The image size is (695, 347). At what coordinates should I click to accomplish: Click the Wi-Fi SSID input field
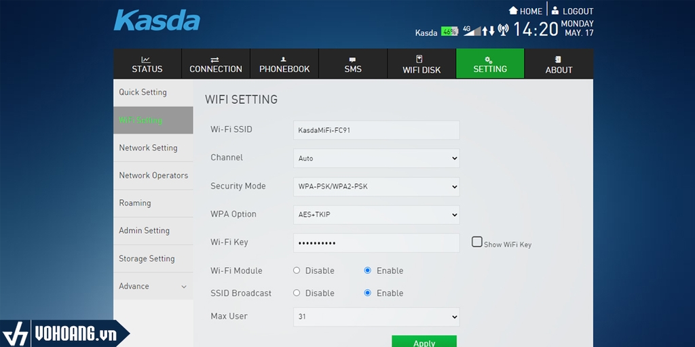(376, 130)
